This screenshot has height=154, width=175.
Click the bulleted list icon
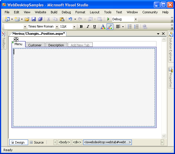coord(130,27)
